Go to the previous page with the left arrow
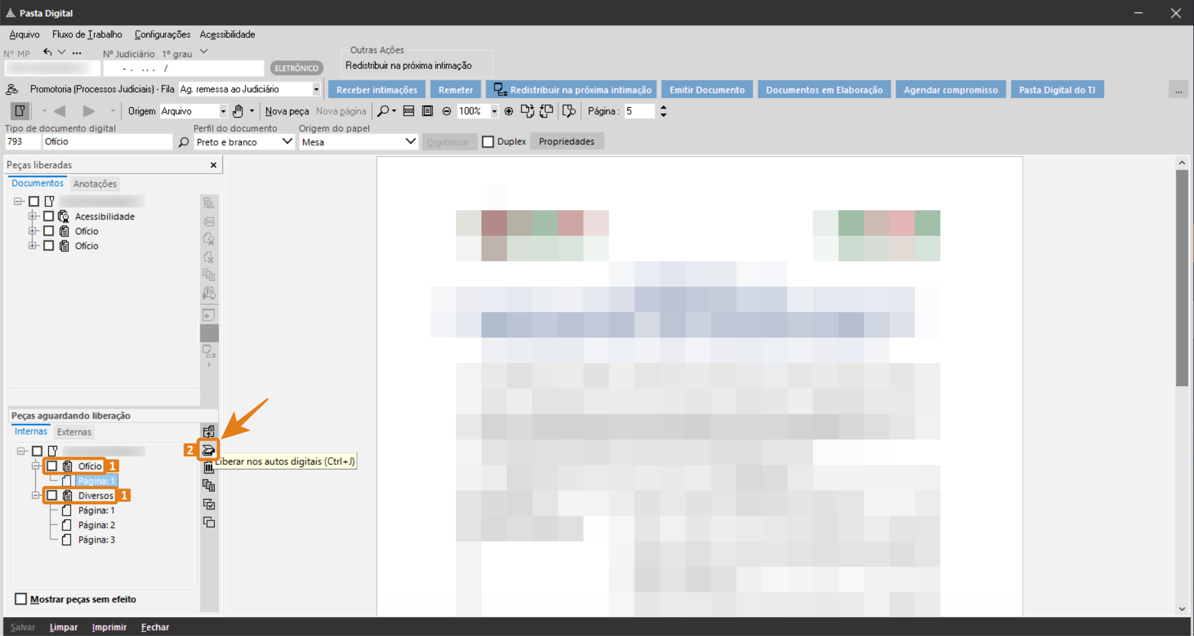 pyautogui.click(x=59, y=111)
